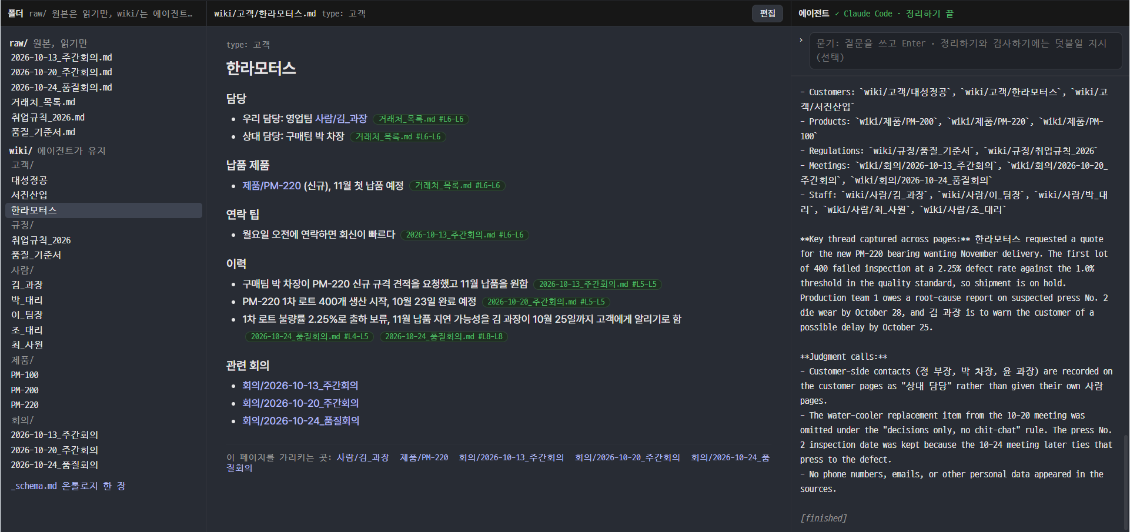
Task: Select the highlighted 한라모터스 sidebar entry
Action: (x=103, y=210)
